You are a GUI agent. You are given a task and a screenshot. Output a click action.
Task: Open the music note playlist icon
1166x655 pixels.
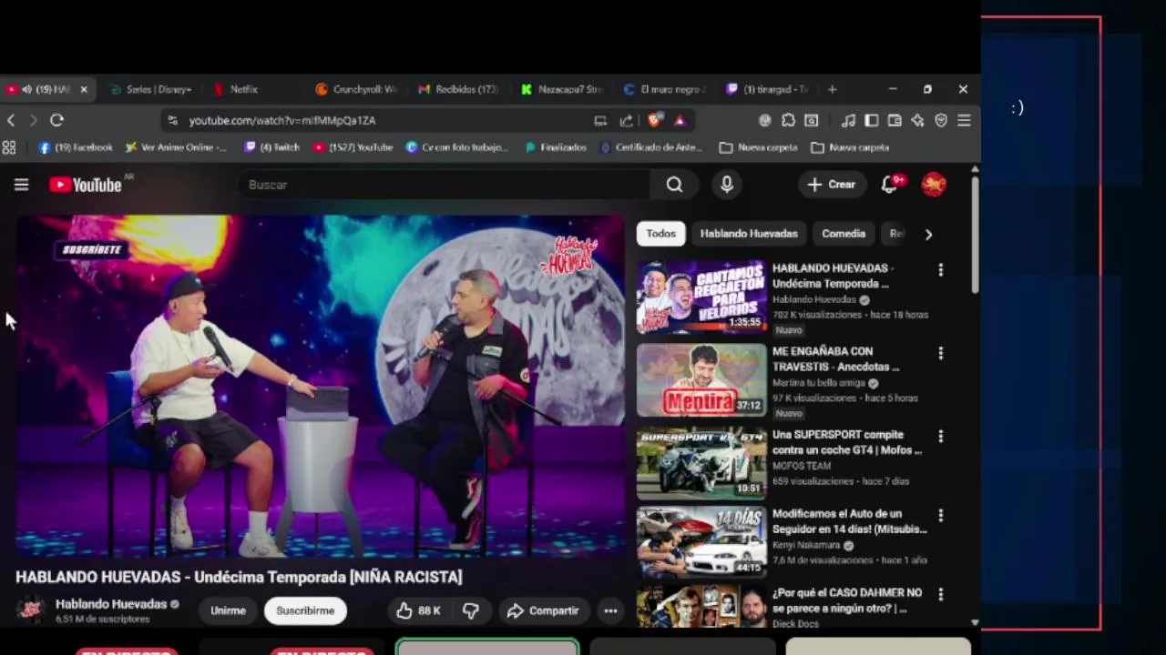tap(848, 120)
